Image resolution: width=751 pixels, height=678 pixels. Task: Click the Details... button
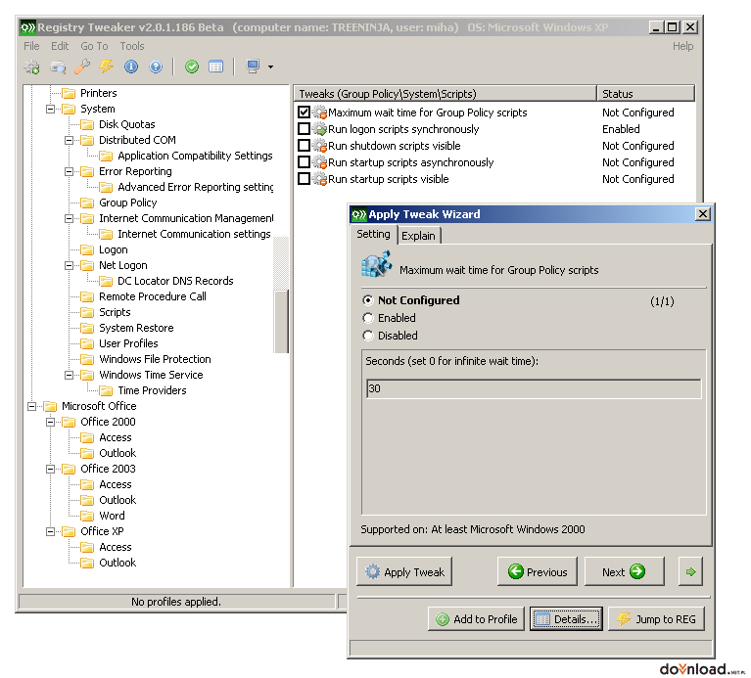pyautogui.click(x=566, y=619)
